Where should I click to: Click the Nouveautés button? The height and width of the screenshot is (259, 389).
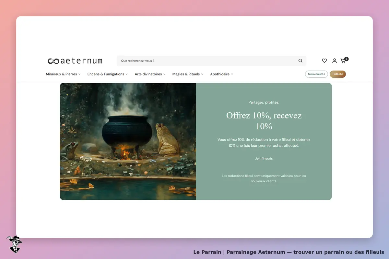(x=316, y=74)
